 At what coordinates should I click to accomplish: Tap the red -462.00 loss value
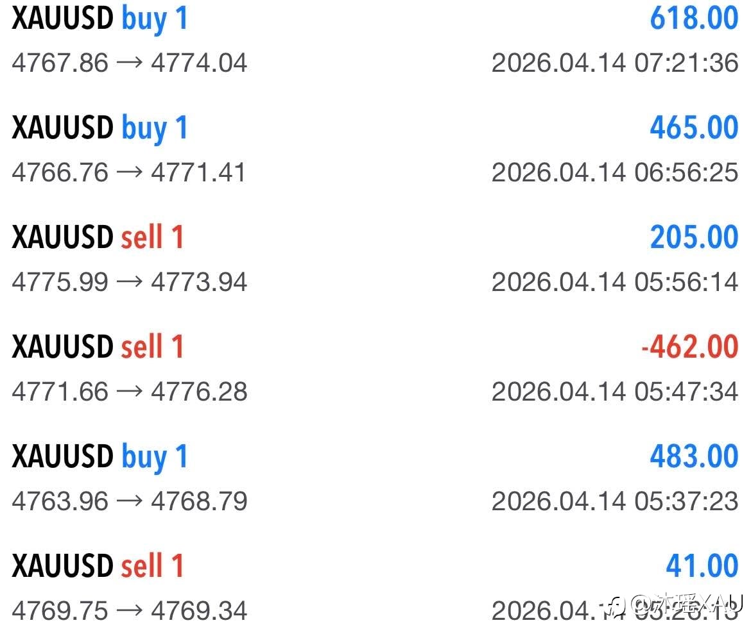[689, 347]
